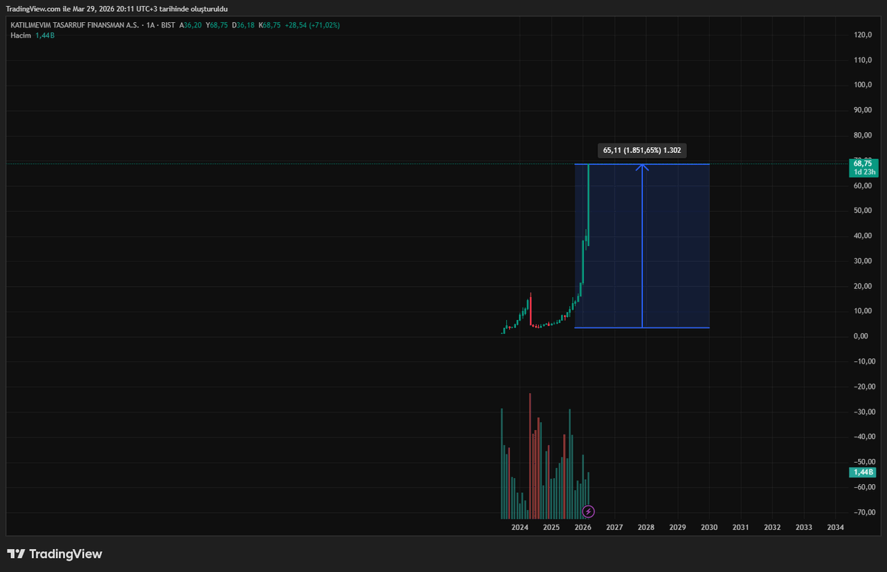Click the 2031 label on time axis
The width and height of the screenshot is (887, 572).
click(741, 528)
